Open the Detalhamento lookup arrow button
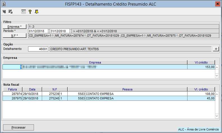222x133 pixels. tap(216, 49)
